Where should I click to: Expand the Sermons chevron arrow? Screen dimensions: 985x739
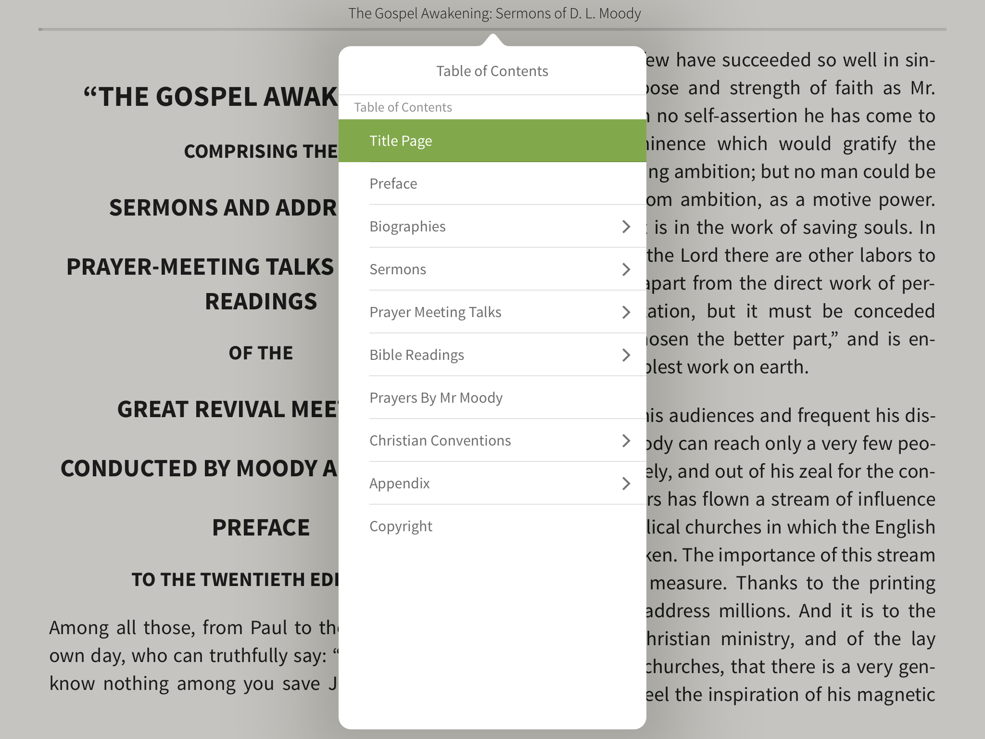click(x=626, y=269)
